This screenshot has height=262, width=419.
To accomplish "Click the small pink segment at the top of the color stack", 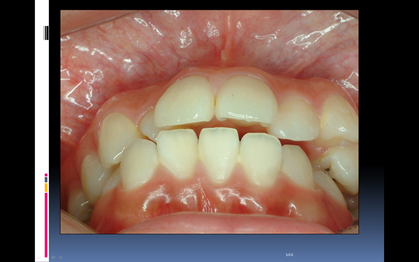I will [46, 175].
